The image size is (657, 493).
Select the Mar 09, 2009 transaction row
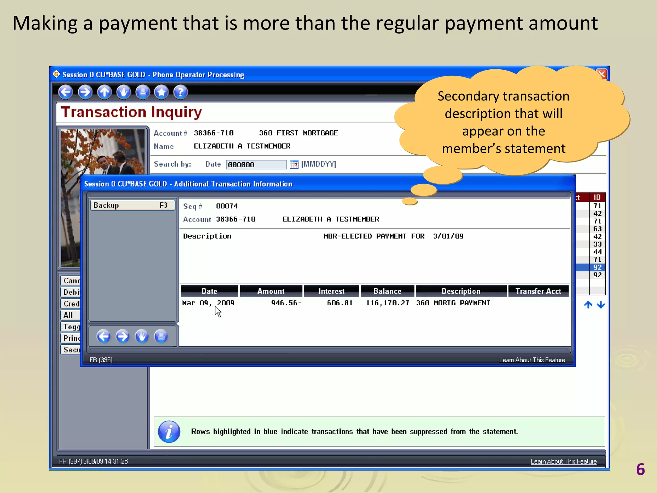pyautogui.click(x=375, y=303)
